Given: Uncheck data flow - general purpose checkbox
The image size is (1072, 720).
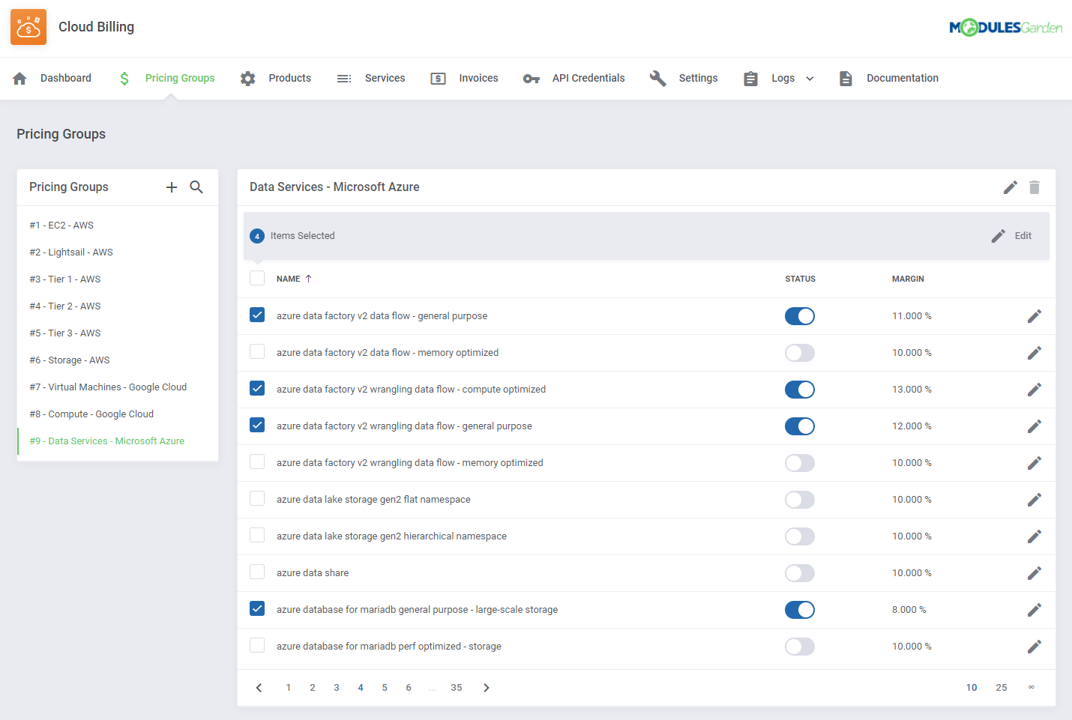Looking at the screenshot, I should (x=257, y=315).
